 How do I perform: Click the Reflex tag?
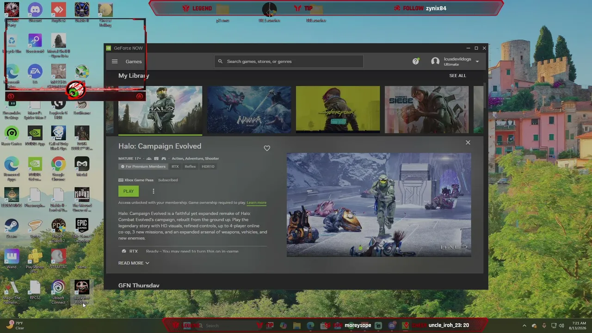(190, 166)
